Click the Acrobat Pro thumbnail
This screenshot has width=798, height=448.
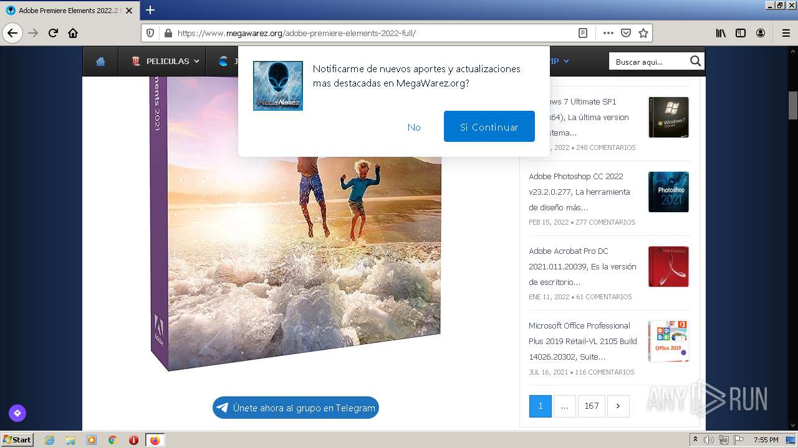(668, 266)
